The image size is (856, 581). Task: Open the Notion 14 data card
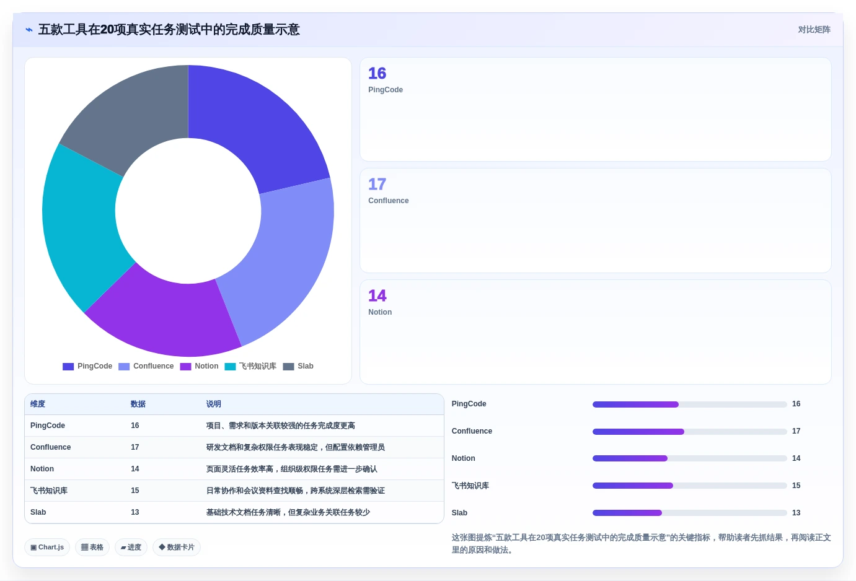(595, 332)
